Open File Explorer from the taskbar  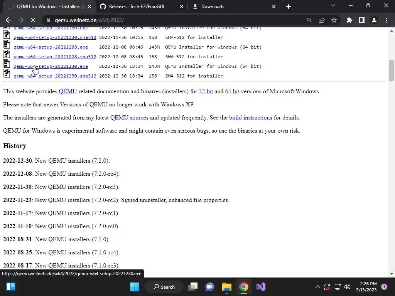(x=226, y=287)
